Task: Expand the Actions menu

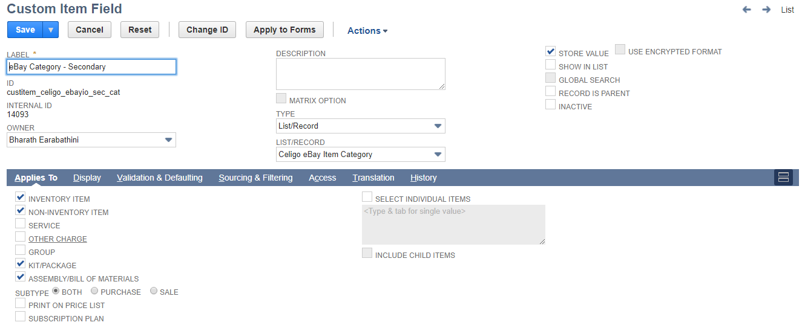Action: pos(367,30)
